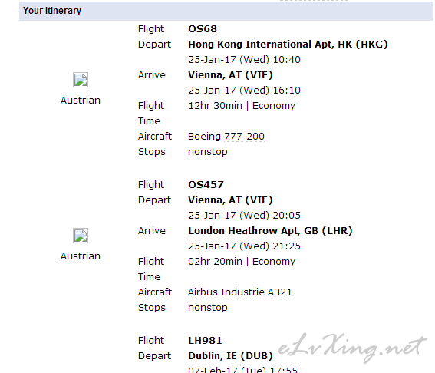Viewport: 435px width, 373px height.
Task: Click the Austrian airline label under the first logo
Action: tap(81, 101)
